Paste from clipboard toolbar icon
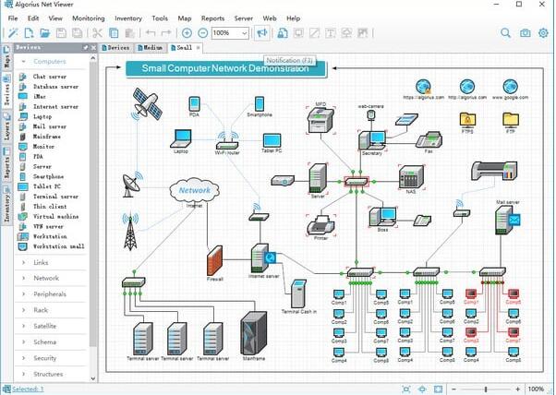The height and width of the screenshot is (395, 556). [x=130, y=33]
